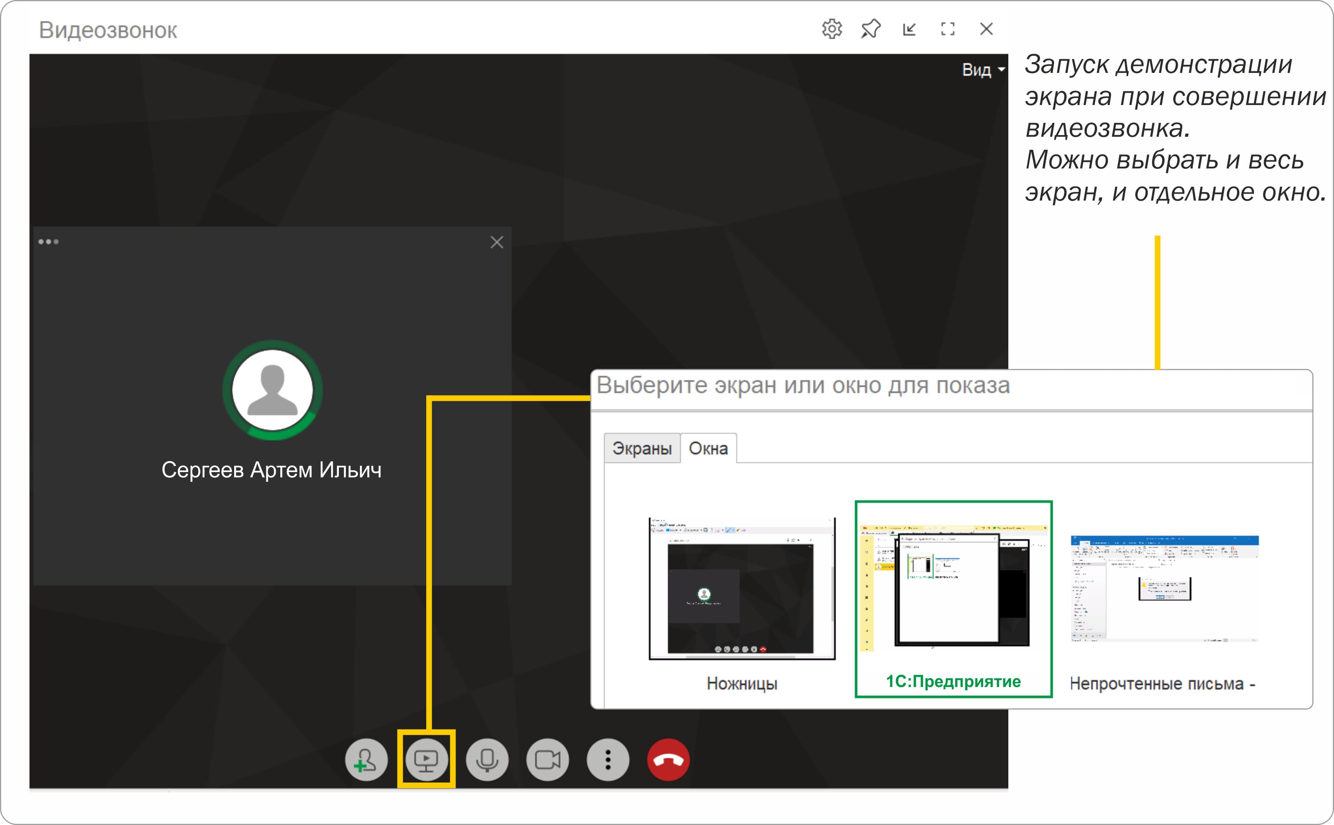1334x825 pixels.
Task: Select the Окна tab
Action: click(x=708, y=449)
